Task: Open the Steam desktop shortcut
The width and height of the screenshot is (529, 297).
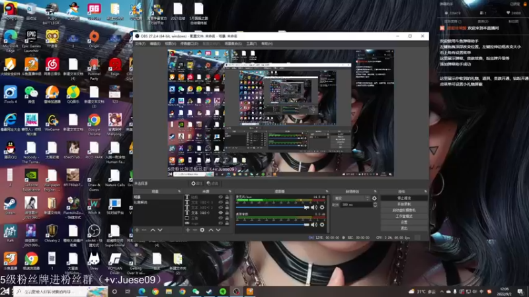Action: click(x=10, y=206)
